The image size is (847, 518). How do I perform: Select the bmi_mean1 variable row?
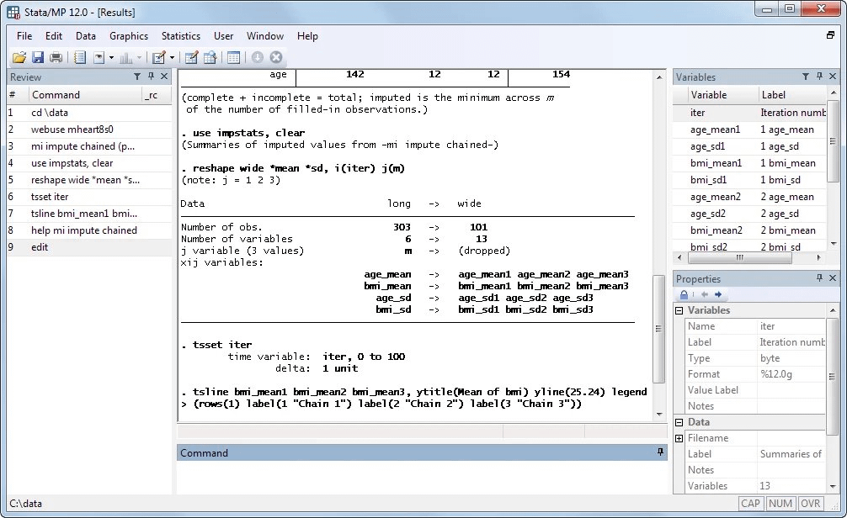(749, 163)
